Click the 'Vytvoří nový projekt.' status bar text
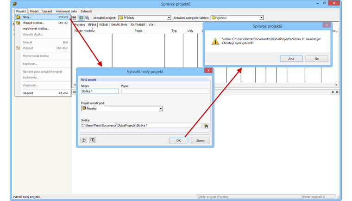This screenshot has height=201, width=352. (x=26, y=197)
